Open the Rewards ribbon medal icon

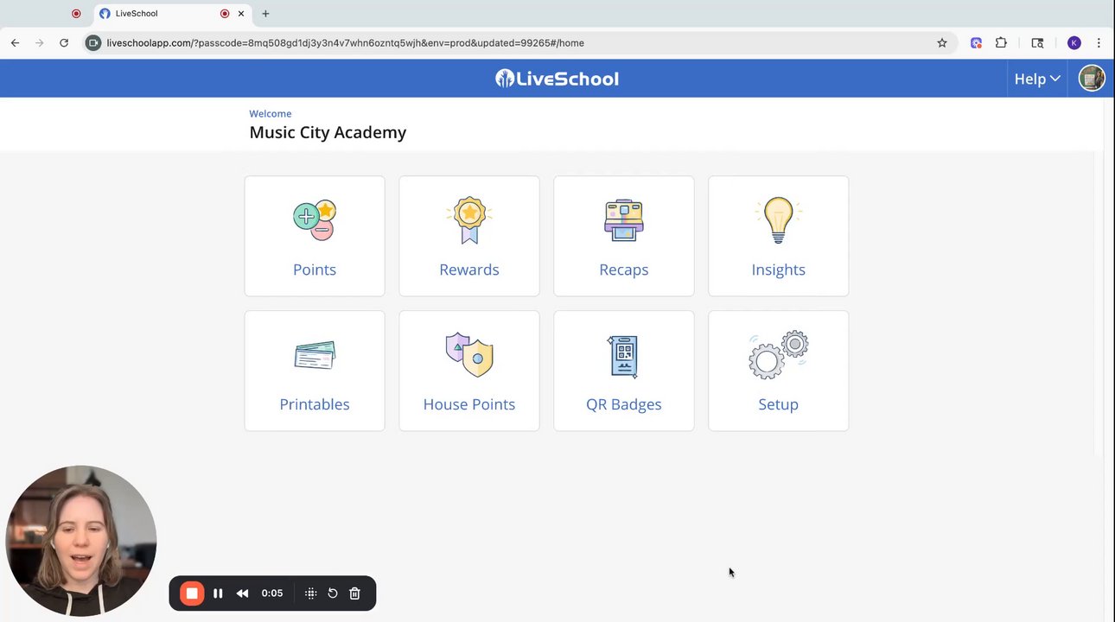469,220
